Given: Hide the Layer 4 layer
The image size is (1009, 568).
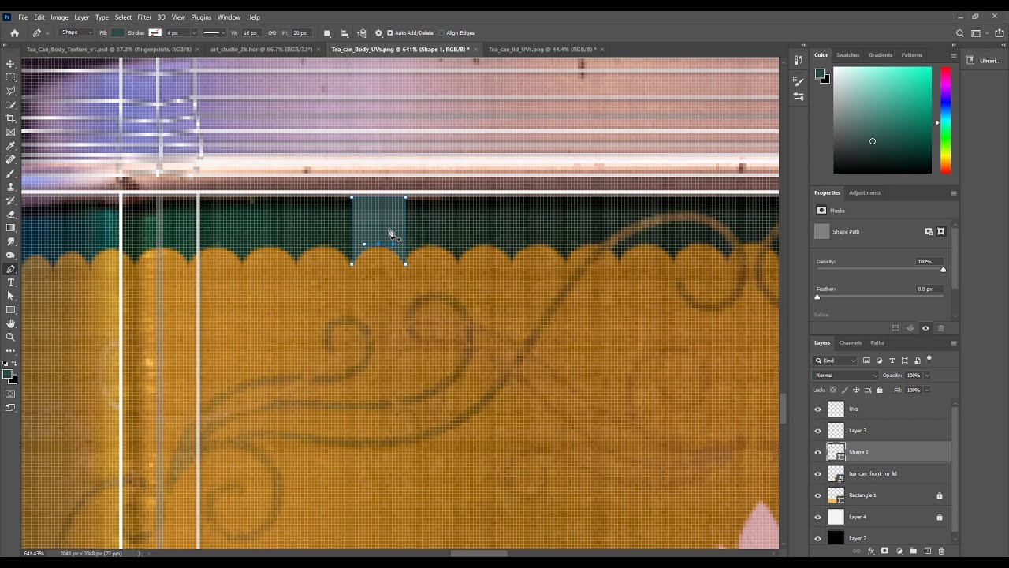Looking at the screenshot, I should click(817, 517).
